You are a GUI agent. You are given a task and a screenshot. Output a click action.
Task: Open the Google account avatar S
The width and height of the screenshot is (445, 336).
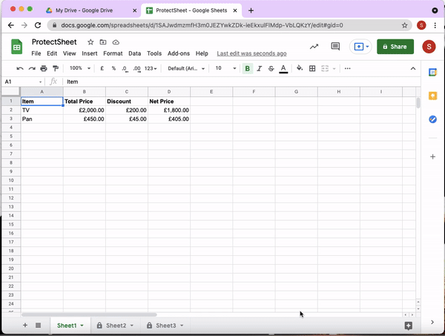click(x=429, y=47)
